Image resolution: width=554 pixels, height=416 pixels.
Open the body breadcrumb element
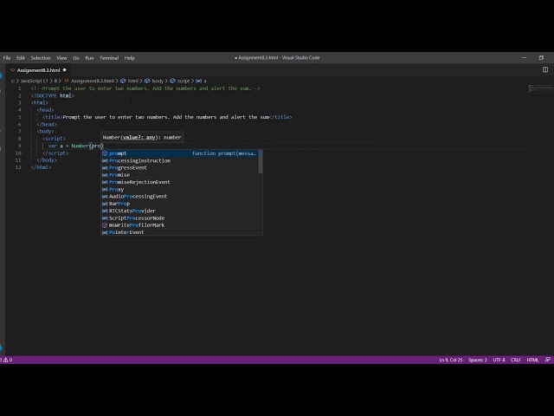click(x=154, y=81)
